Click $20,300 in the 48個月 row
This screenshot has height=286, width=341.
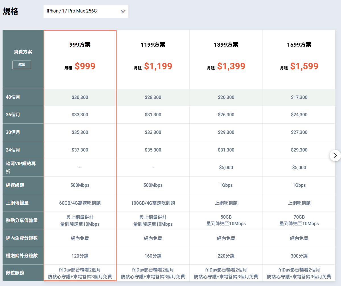(x=226, y=97)
